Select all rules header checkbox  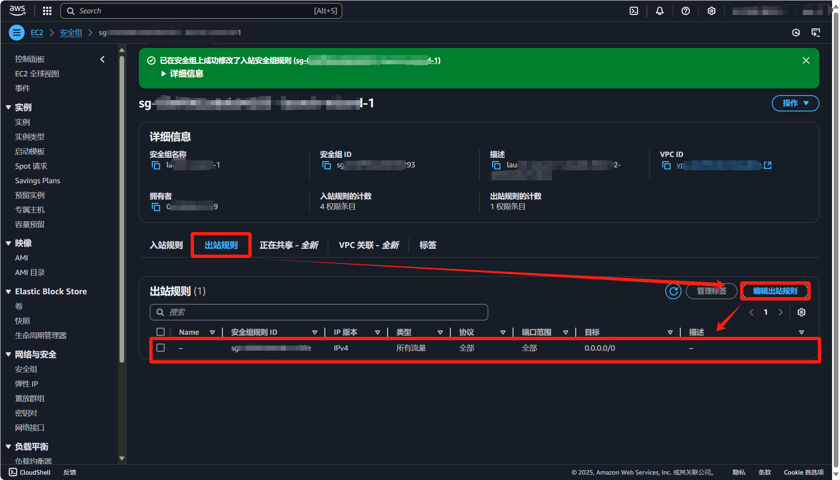click(161, 332)
